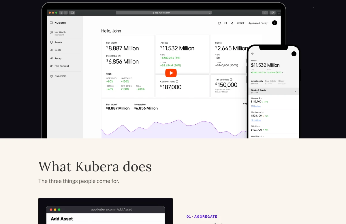Click the Vanguard $115,700 value

256,102
